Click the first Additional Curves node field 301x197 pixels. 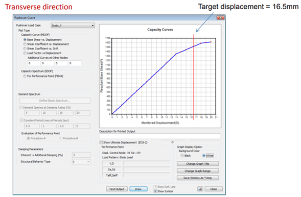coord(34,63)
